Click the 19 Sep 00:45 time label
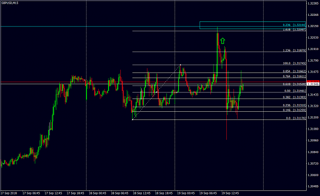Image resolution: width=320 pixels, height=196 pixels. coord(186,193)
